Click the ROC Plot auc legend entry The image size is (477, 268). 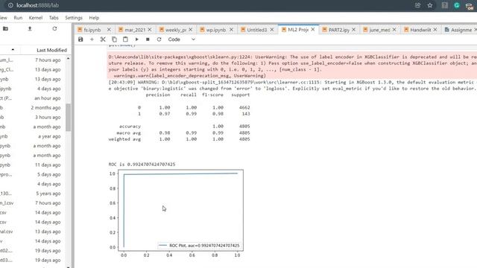(x=199, y=245)
